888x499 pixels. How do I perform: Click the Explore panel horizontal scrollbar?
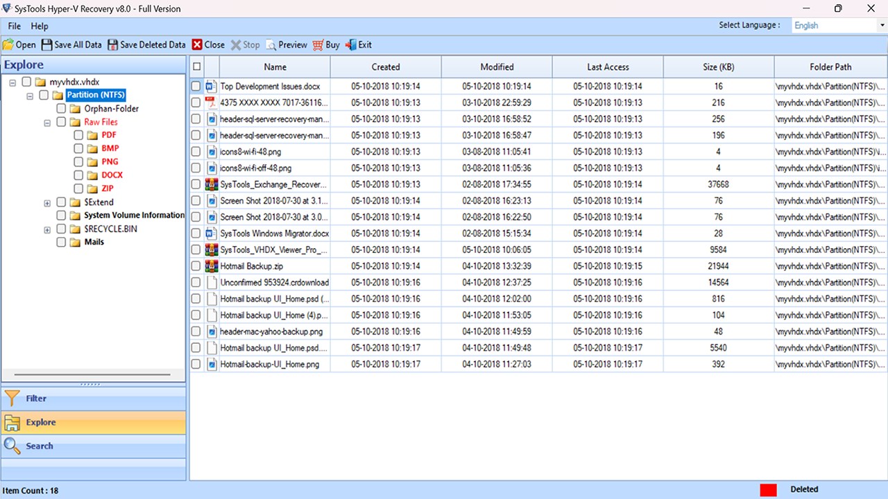pos(94,375)
